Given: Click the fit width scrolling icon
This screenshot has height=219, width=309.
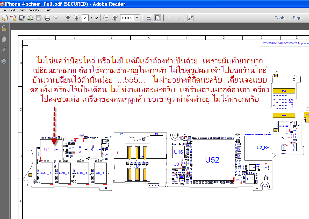Looking at the screenshot, I should 149,18.
